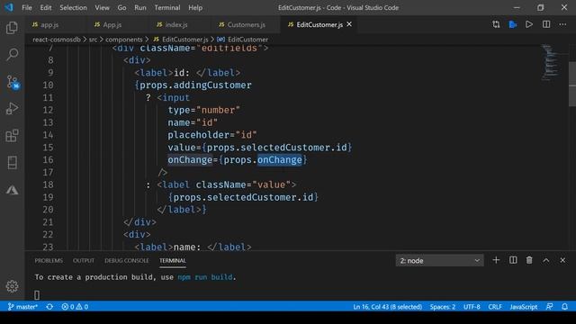Viewport: 576px width, 324px height.
Task: Click the VS Code logo icon
Action: pyautogui.click(x=9, y=7)
